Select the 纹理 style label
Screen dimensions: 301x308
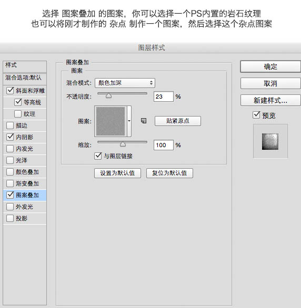(x=29, y=114)
